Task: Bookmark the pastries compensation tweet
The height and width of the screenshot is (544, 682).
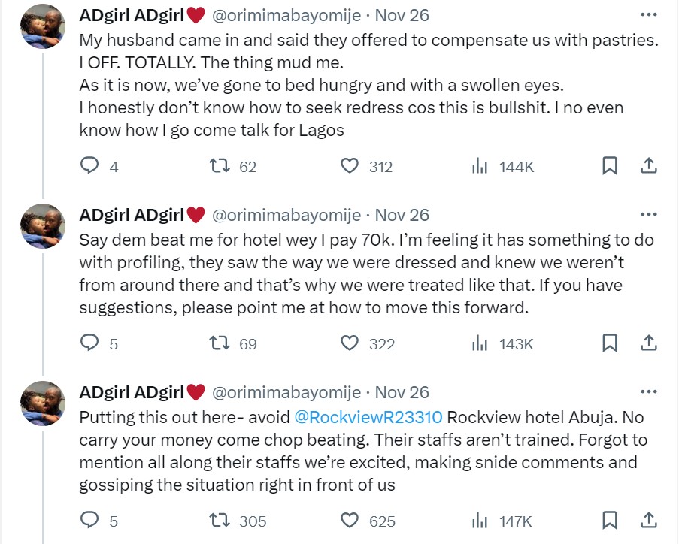Action: (610, 166)
